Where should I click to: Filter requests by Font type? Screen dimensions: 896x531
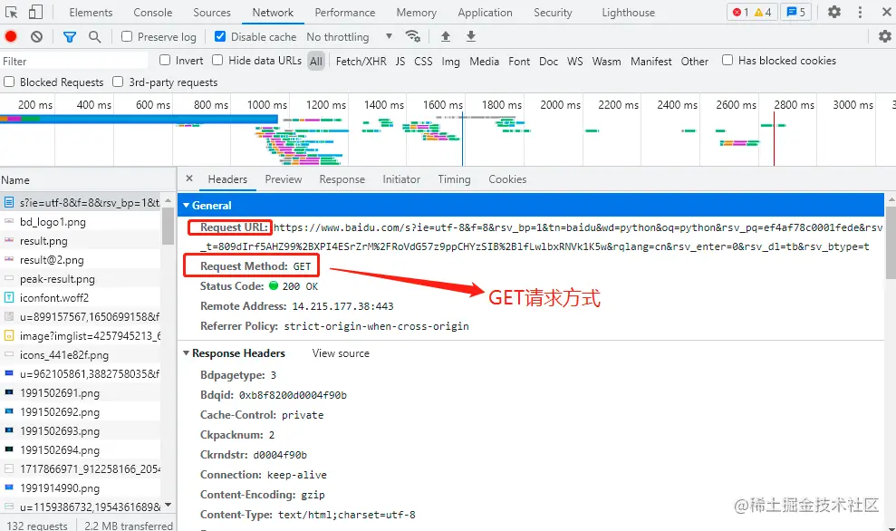519,61
